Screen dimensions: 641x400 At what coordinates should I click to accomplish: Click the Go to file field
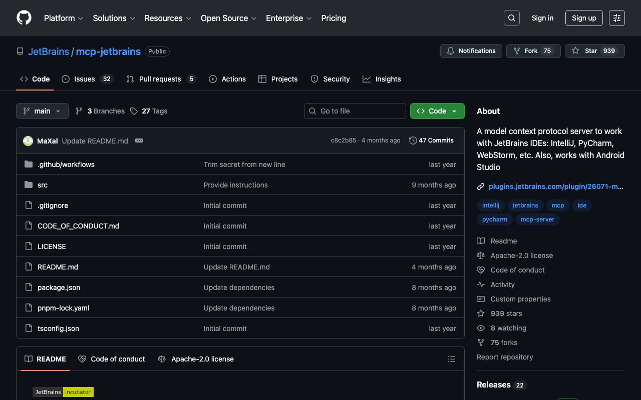click(355, 111)
